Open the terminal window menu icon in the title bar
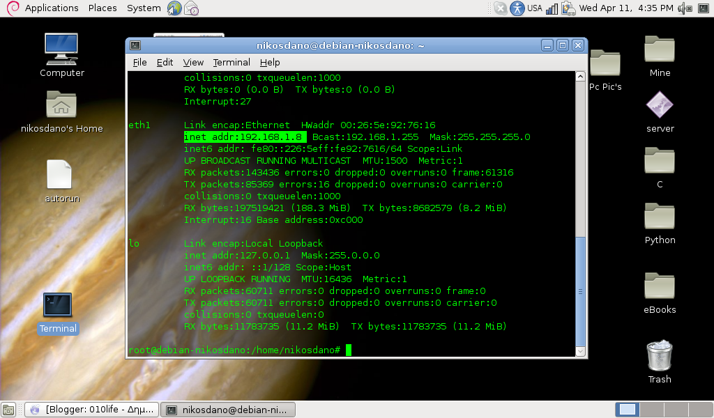Image resolution: width=714 pixels, height=418 pixels. coord(135,45)
